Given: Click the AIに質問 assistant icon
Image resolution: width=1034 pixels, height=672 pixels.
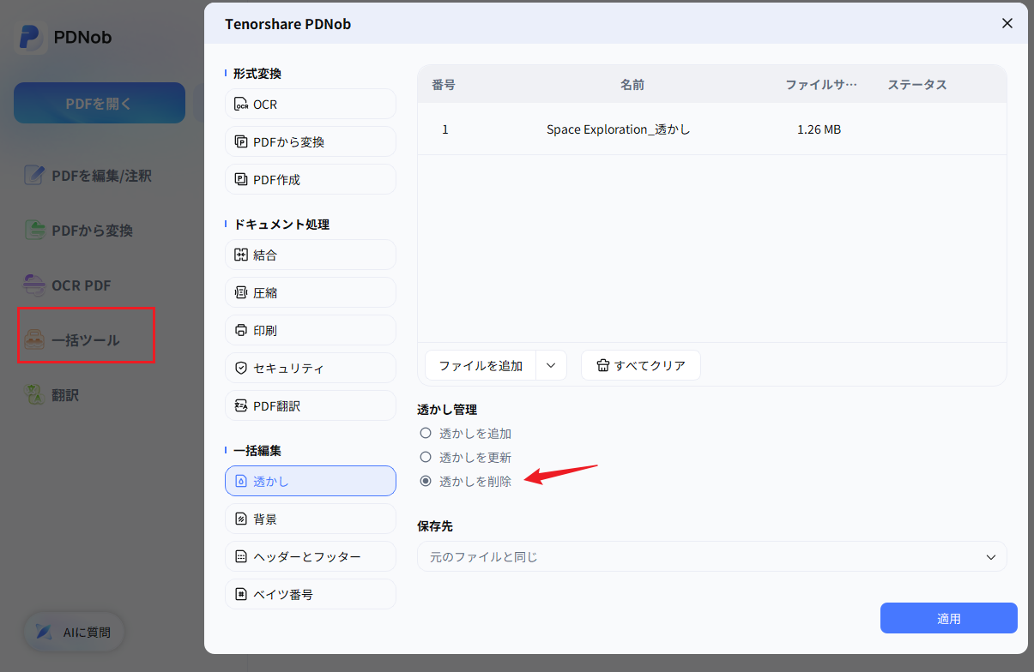Looking at the screenshot, I should 44,633.
